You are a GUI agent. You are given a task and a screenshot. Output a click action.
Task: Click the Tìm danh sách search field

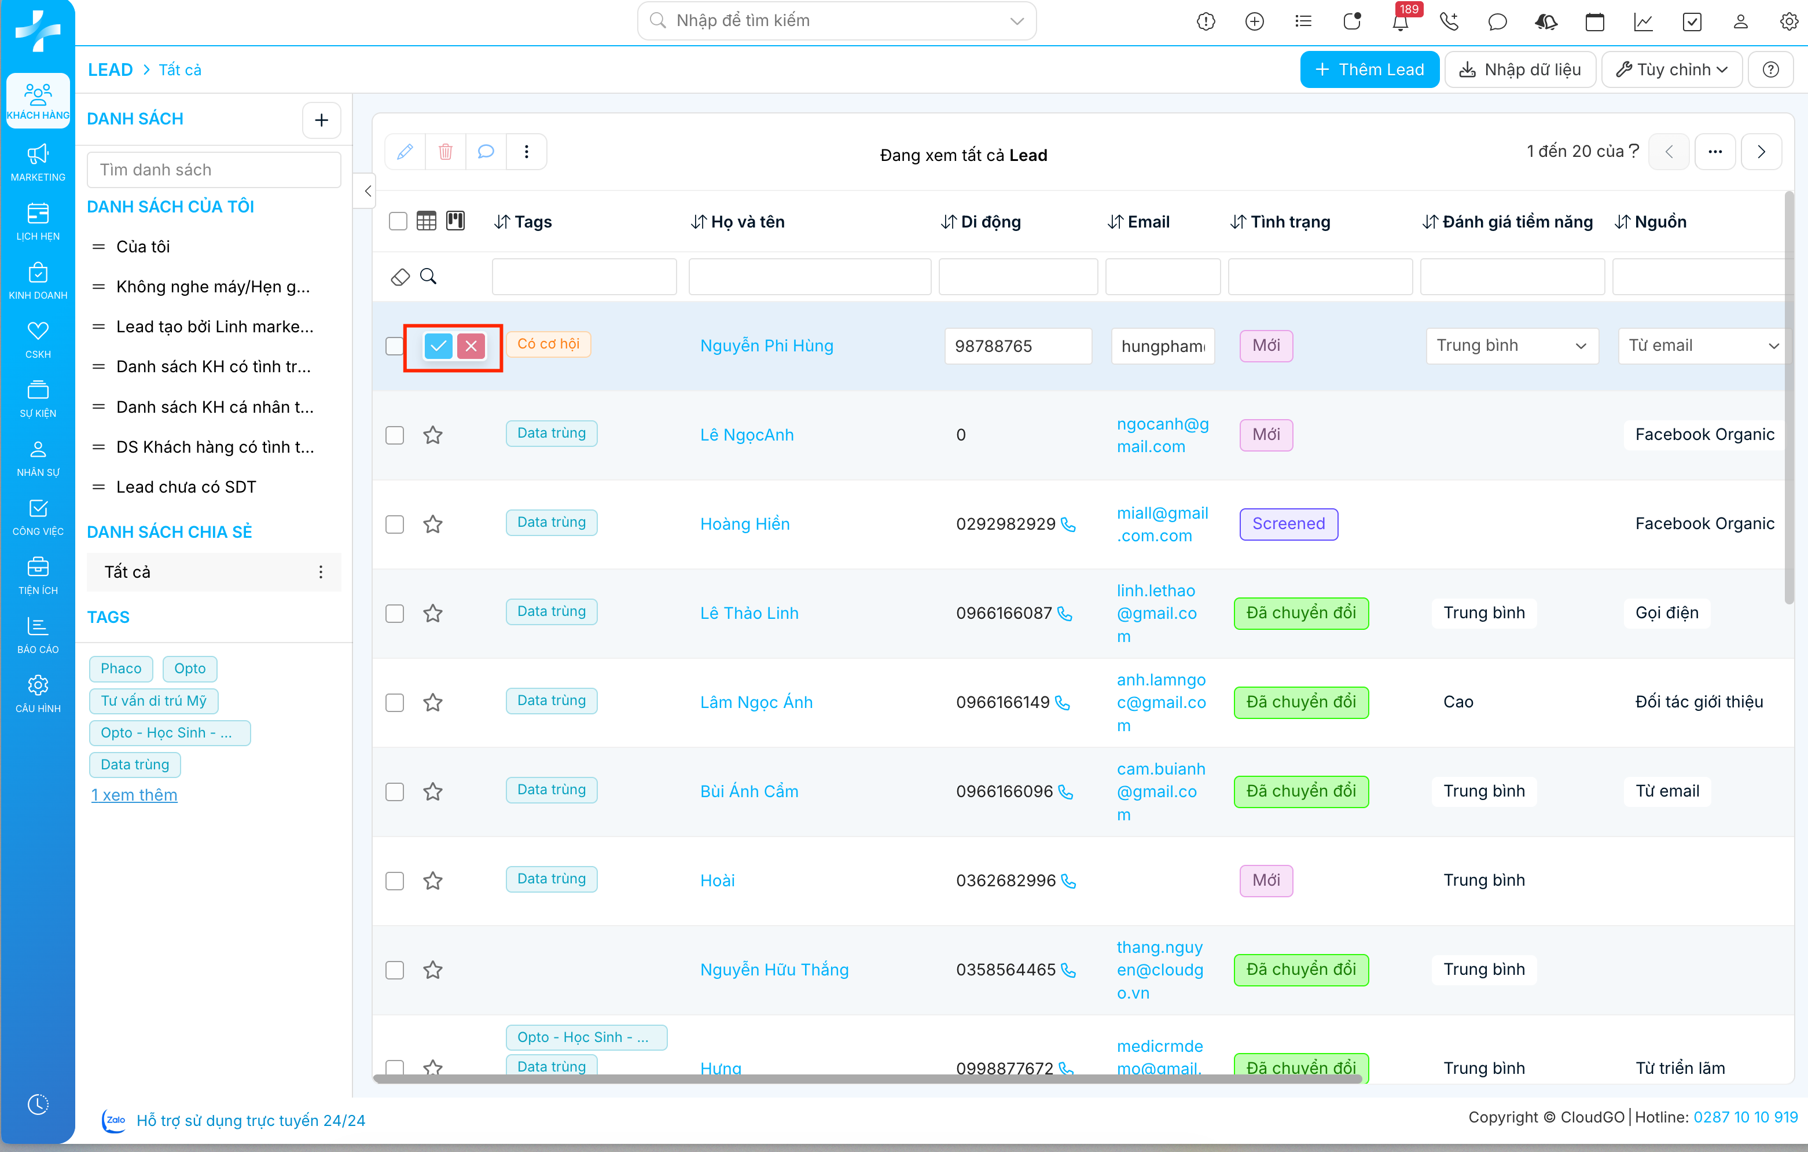[214, 170]
